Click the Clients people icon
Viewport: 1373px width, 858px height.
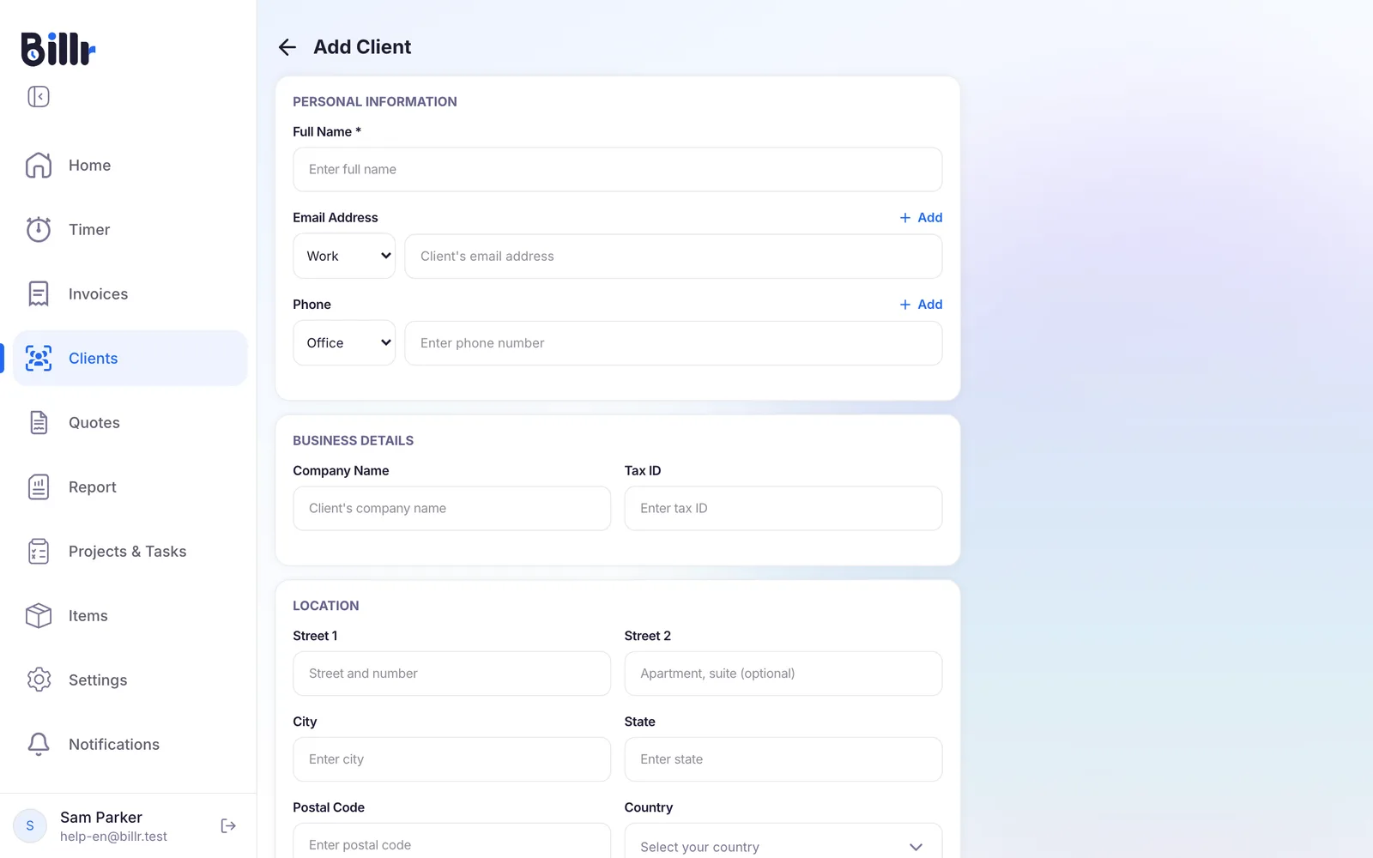point(39,359)
